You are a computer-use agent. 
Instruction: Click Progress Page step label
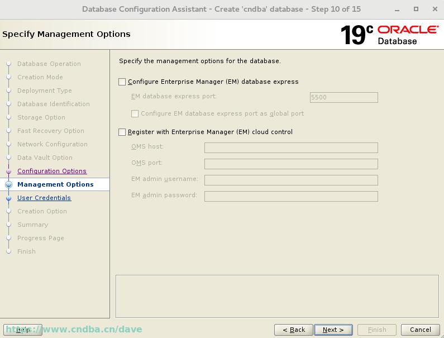point(41,238)
